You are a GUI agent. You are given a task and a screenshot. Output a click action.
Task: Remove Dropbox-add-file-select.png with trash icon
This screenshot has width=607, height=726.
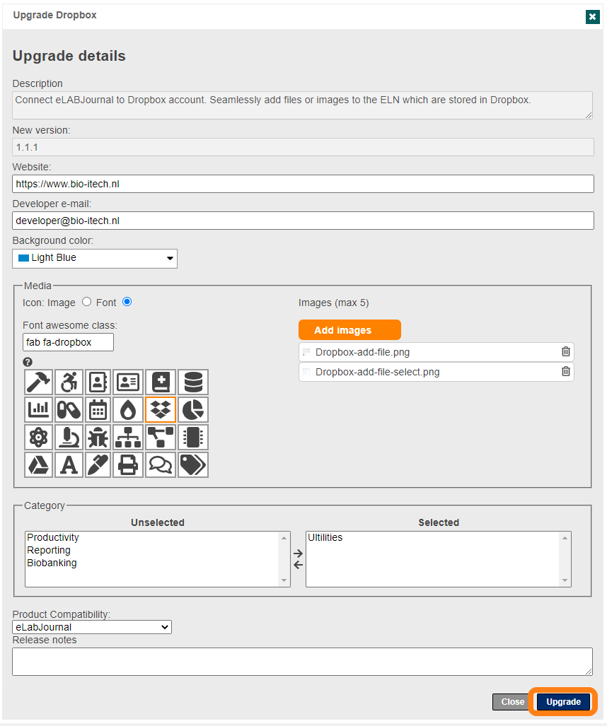click(565, 372)
